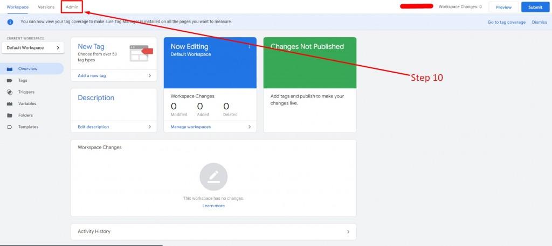Click the Tags label icon
552x246 pixels.
pyautogui.click(x=10, y=81)
